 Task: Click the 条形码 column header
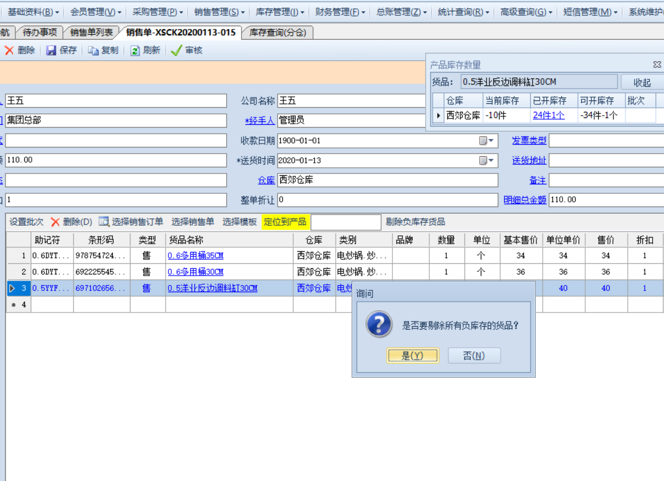101,240
